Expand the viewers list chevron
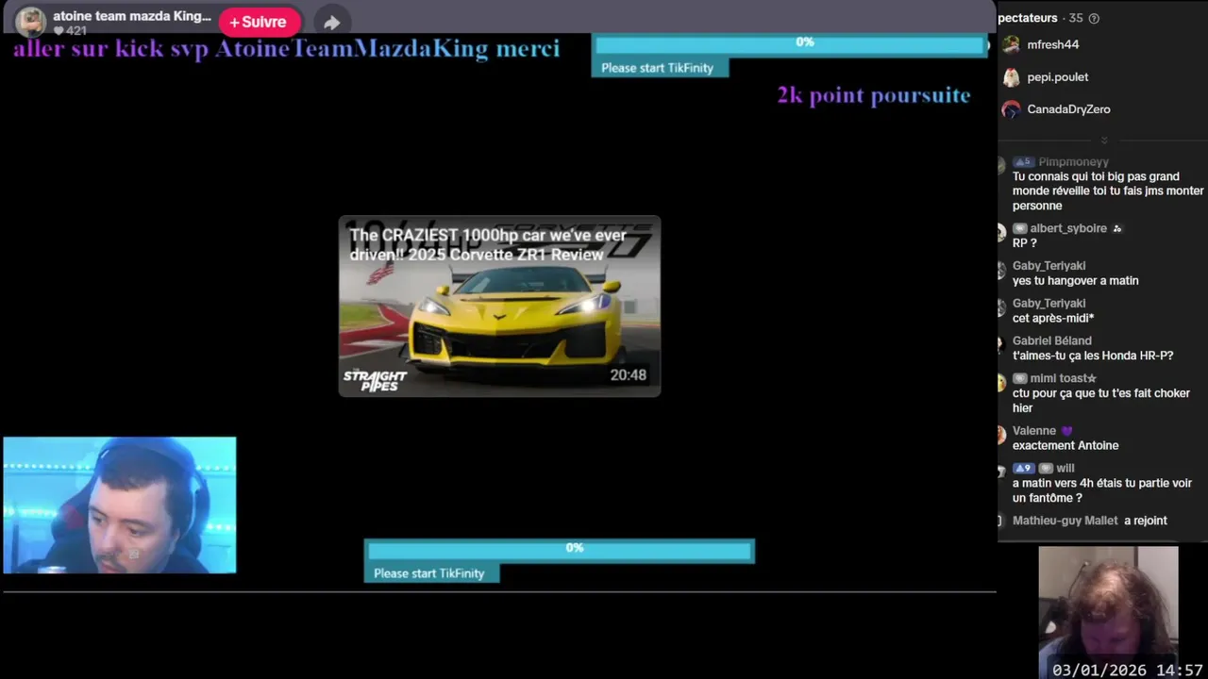Viewport: 1208px width, 679px height. (1104, 140)
